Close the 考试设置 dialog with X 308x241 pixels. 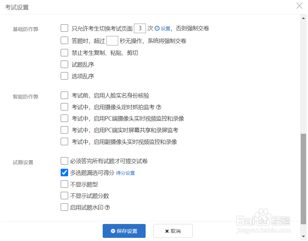pyautogui.click(x=299, y=6)
